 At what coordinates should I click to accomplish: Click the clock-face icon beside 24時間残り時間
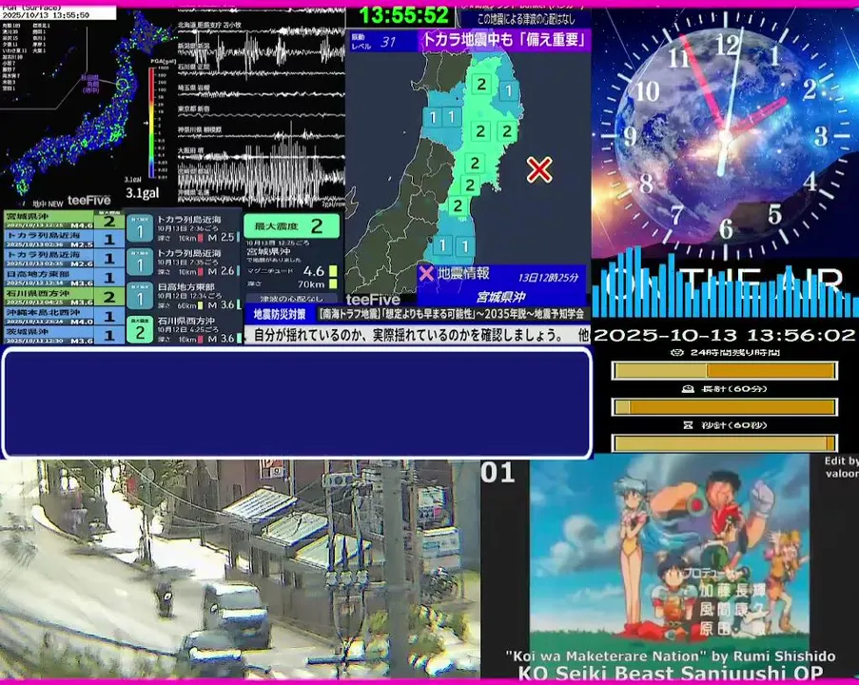coord(676,352)
